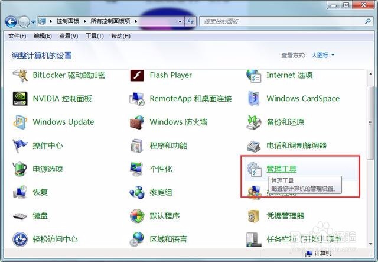Open BitLocker 驱动器加密 icon
The width and height of the screenshot is (378, 262).
click(20, 75)
